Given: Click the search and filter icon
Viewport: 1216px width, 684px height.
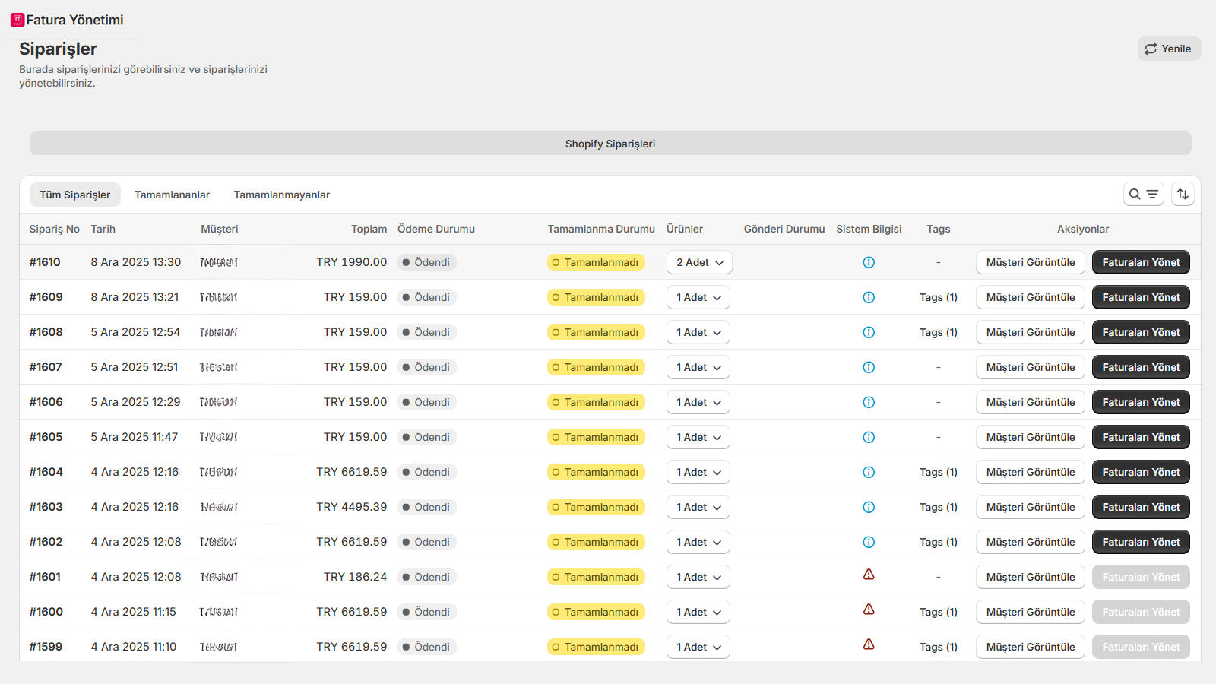Looking at the screenshot, I should (1143, 195).
